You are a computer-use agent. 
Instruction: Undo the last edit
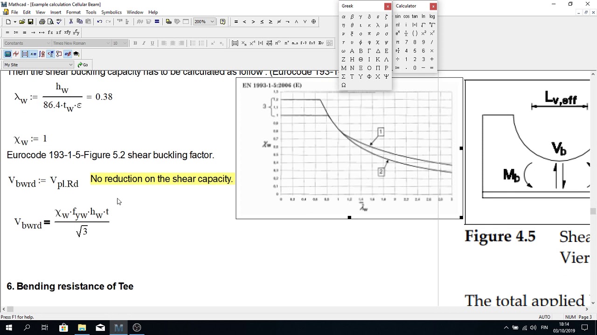(x=99, y=21)
